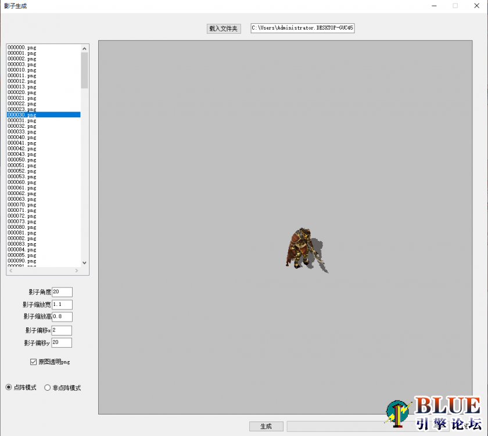Click the 影子角度 shadow angle field

(62, 292)
